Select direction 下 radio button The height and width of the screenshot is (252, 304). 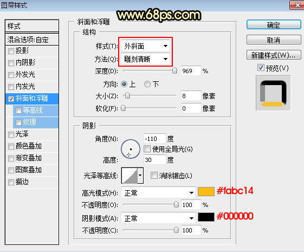(x=147, y=84)
